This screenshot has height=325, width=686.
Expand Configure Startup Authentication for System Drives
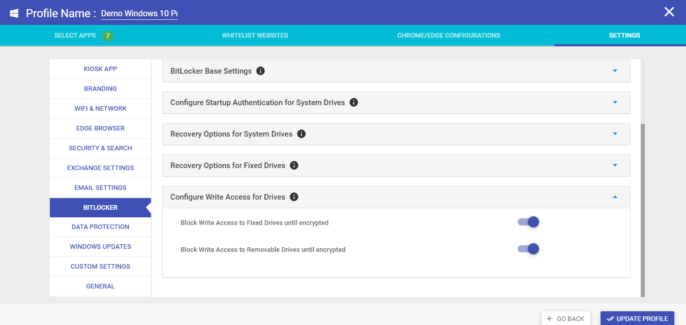[615, 103]
